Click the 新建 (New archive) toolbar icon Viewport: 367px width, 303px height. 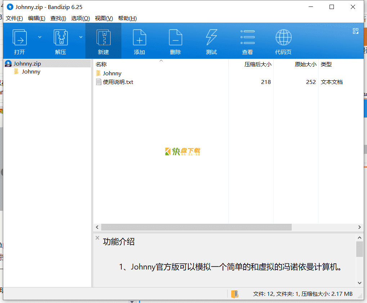coord(103,37)
